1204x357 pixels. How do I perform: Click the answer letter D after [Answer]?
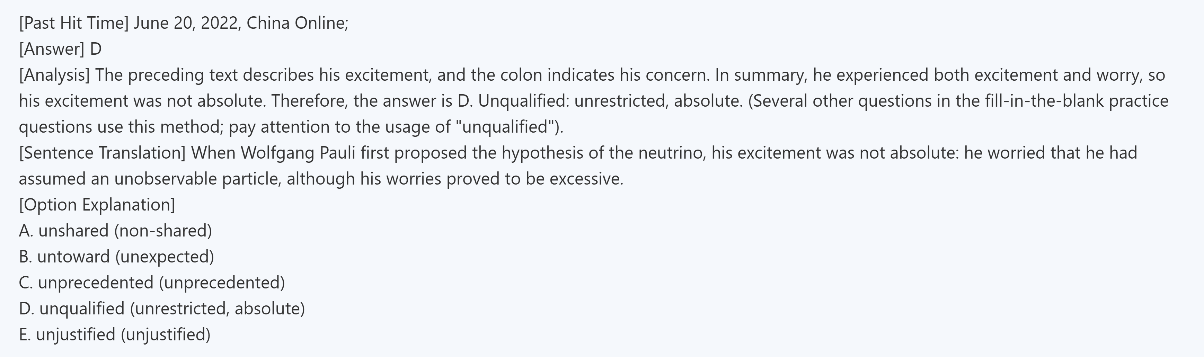tap(96, 49)
